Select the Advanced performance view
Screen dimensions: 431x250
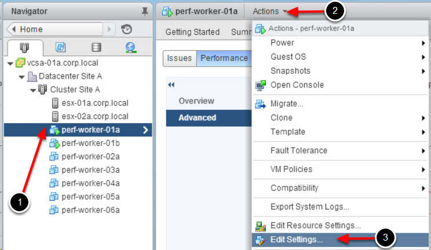pyautogui.click(x=209, y=118)
